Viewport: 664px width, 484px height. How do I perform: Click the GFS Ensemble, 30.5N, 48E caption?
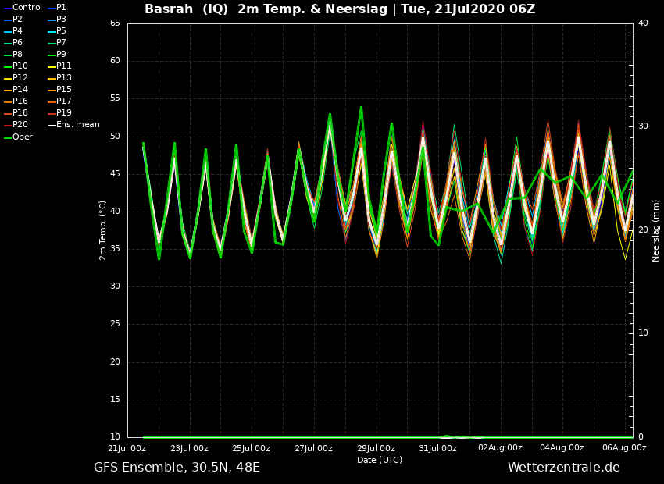tap(177, 468)
